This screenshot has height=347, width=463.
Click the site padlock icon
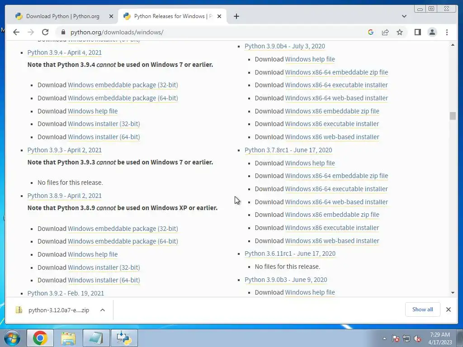(63, 32)
